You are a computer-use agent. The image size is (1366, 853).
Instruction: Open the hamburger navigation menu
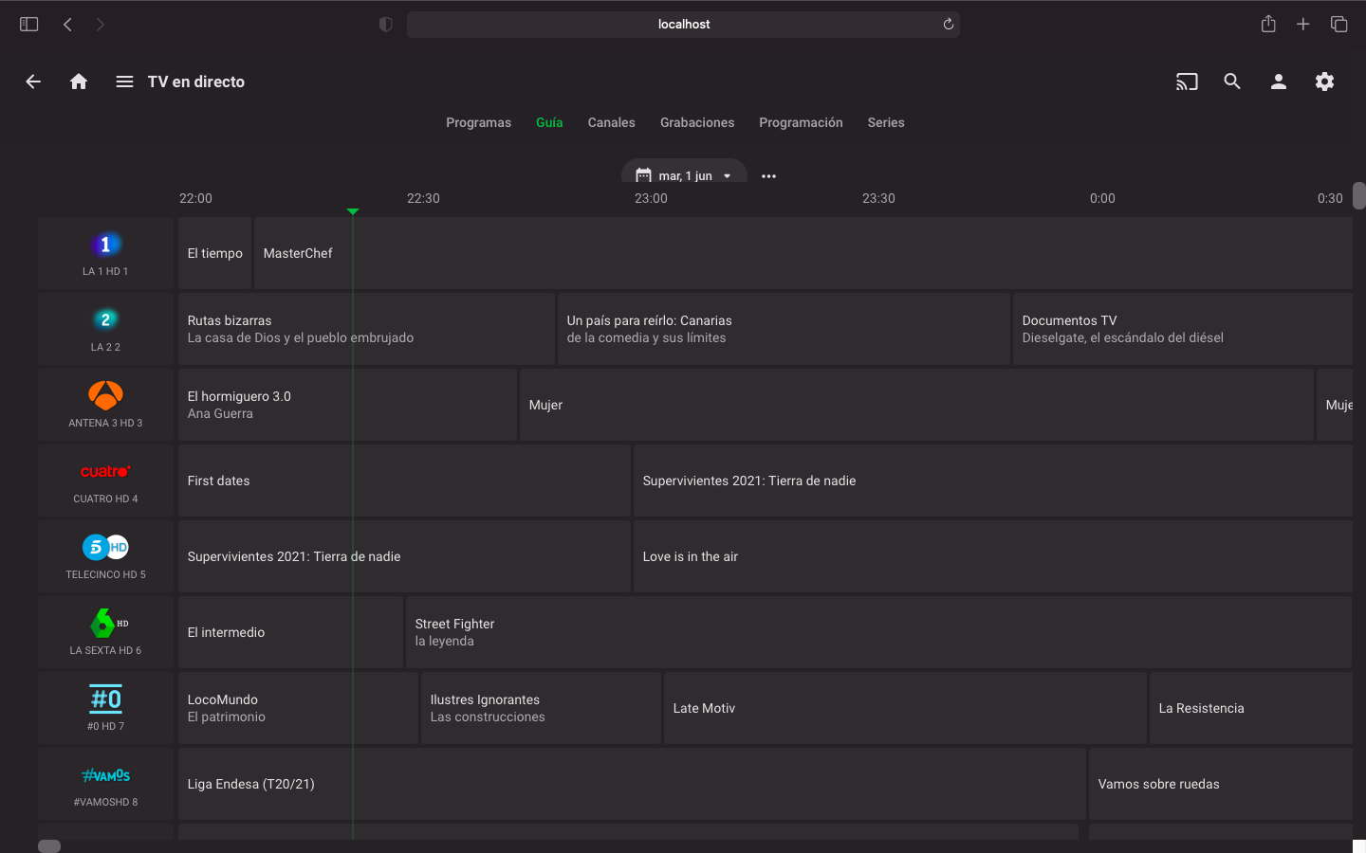124,82
